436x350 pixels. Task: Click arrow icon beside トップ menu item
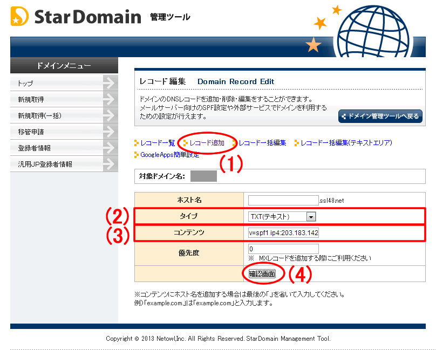(111, 83)
